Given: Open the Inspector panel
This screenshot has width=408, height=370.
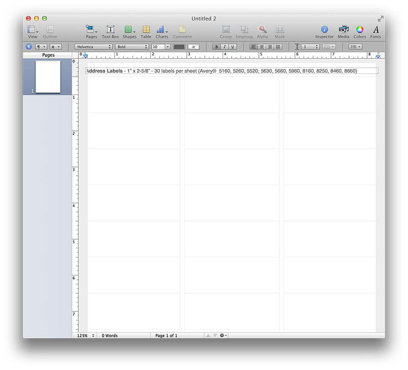Looking at the screenshot, I should (x=324, y=30).
